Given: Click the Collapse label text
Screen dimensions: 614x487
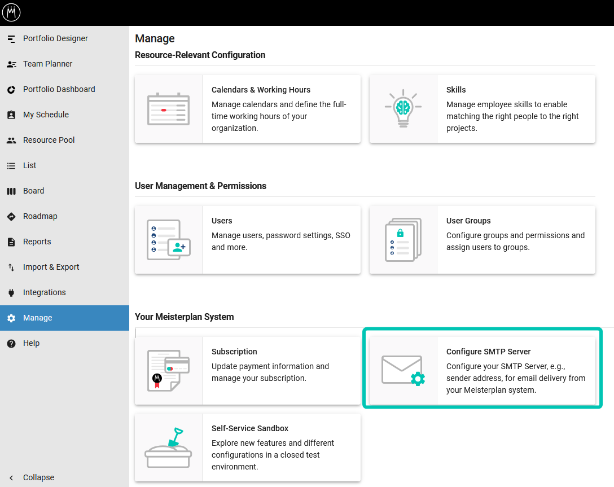Looking at the screenshot, I should point(39,477).
